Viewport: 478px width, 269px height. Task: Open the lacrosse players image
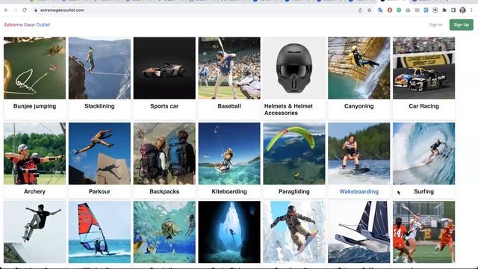tap(423, 232)
